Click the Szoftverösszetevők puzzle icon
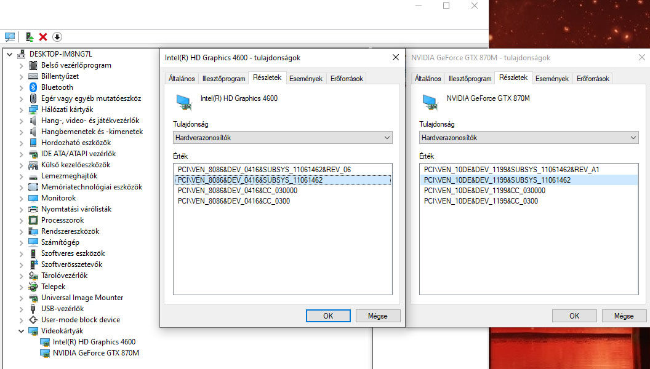The image size is (650, 369). coord(33,264)
